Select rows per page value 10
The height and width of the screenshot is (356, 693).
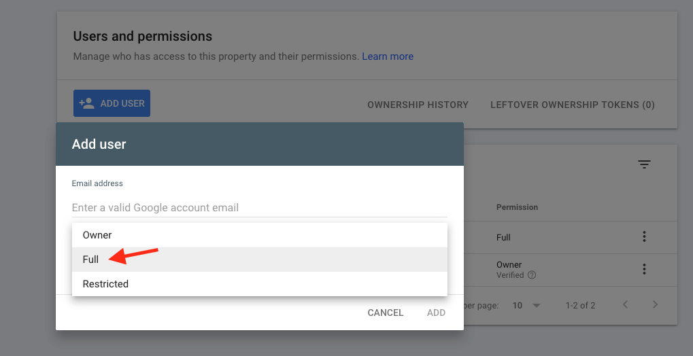click(x=517, y=305)
